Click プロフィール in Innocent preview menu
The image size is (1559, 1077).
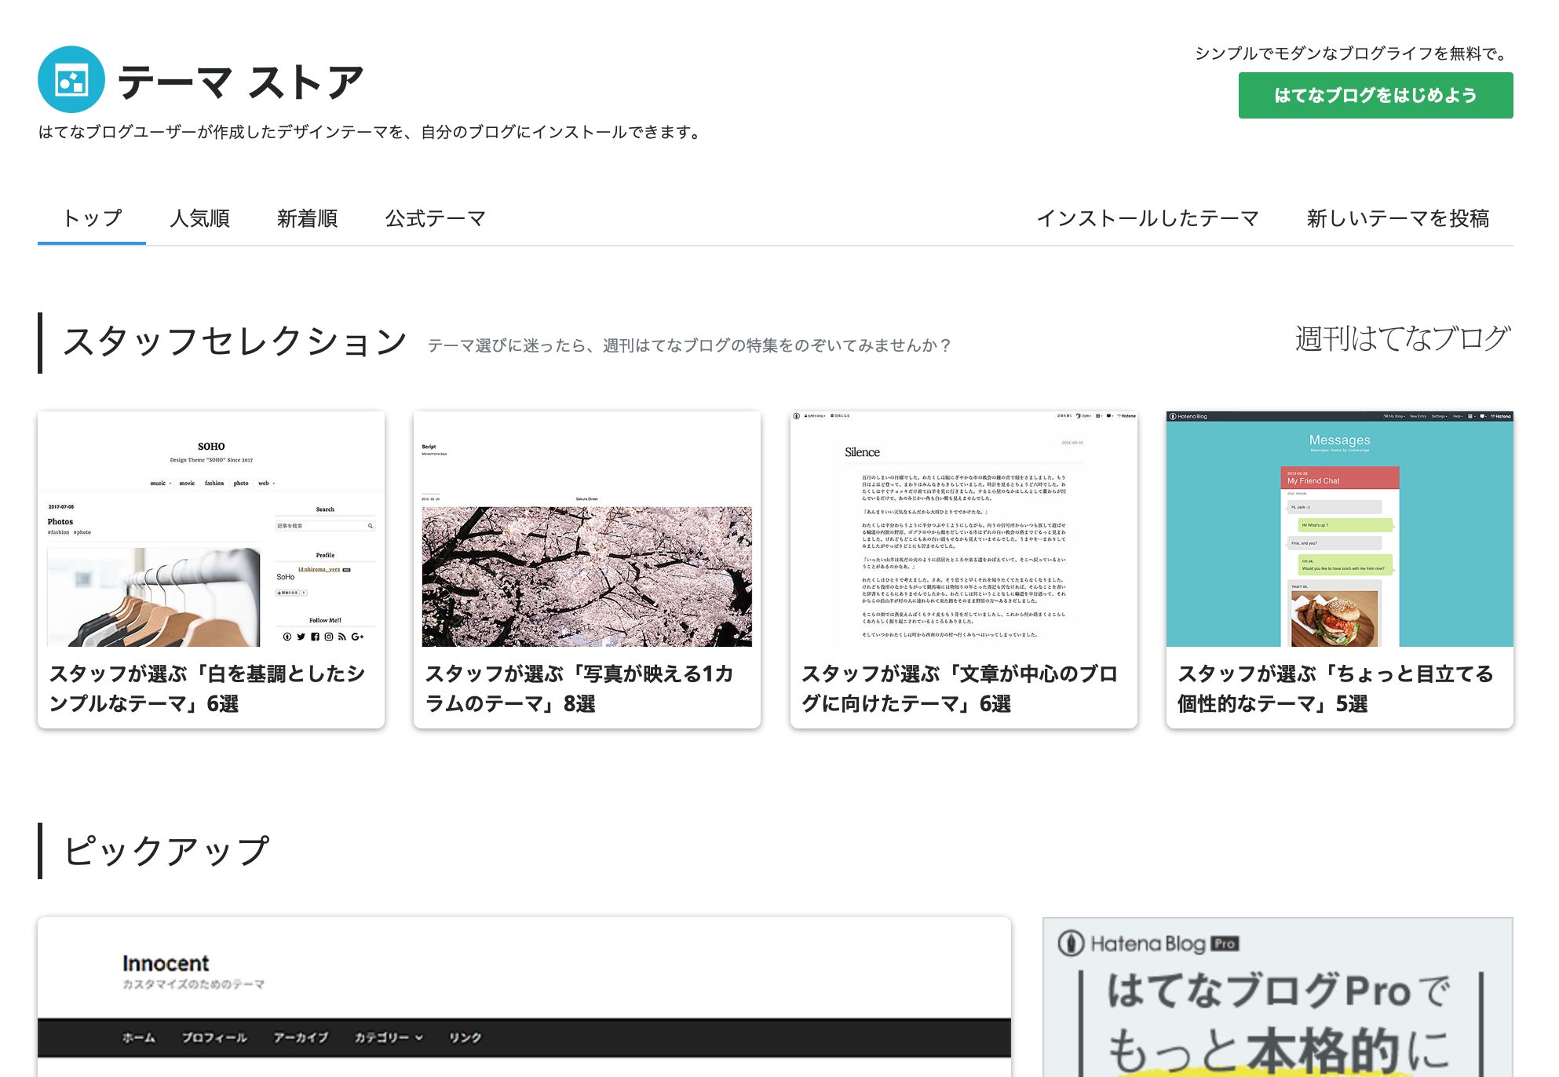click(x=214, y=1038)
